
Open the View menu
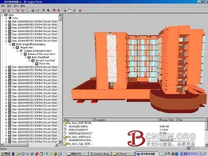16,6
